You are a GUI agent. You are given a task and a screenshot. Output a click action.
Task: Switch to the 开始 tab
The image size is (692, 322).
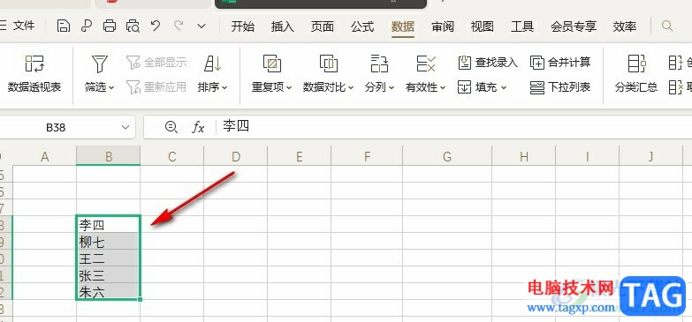[x=243, y=26]
